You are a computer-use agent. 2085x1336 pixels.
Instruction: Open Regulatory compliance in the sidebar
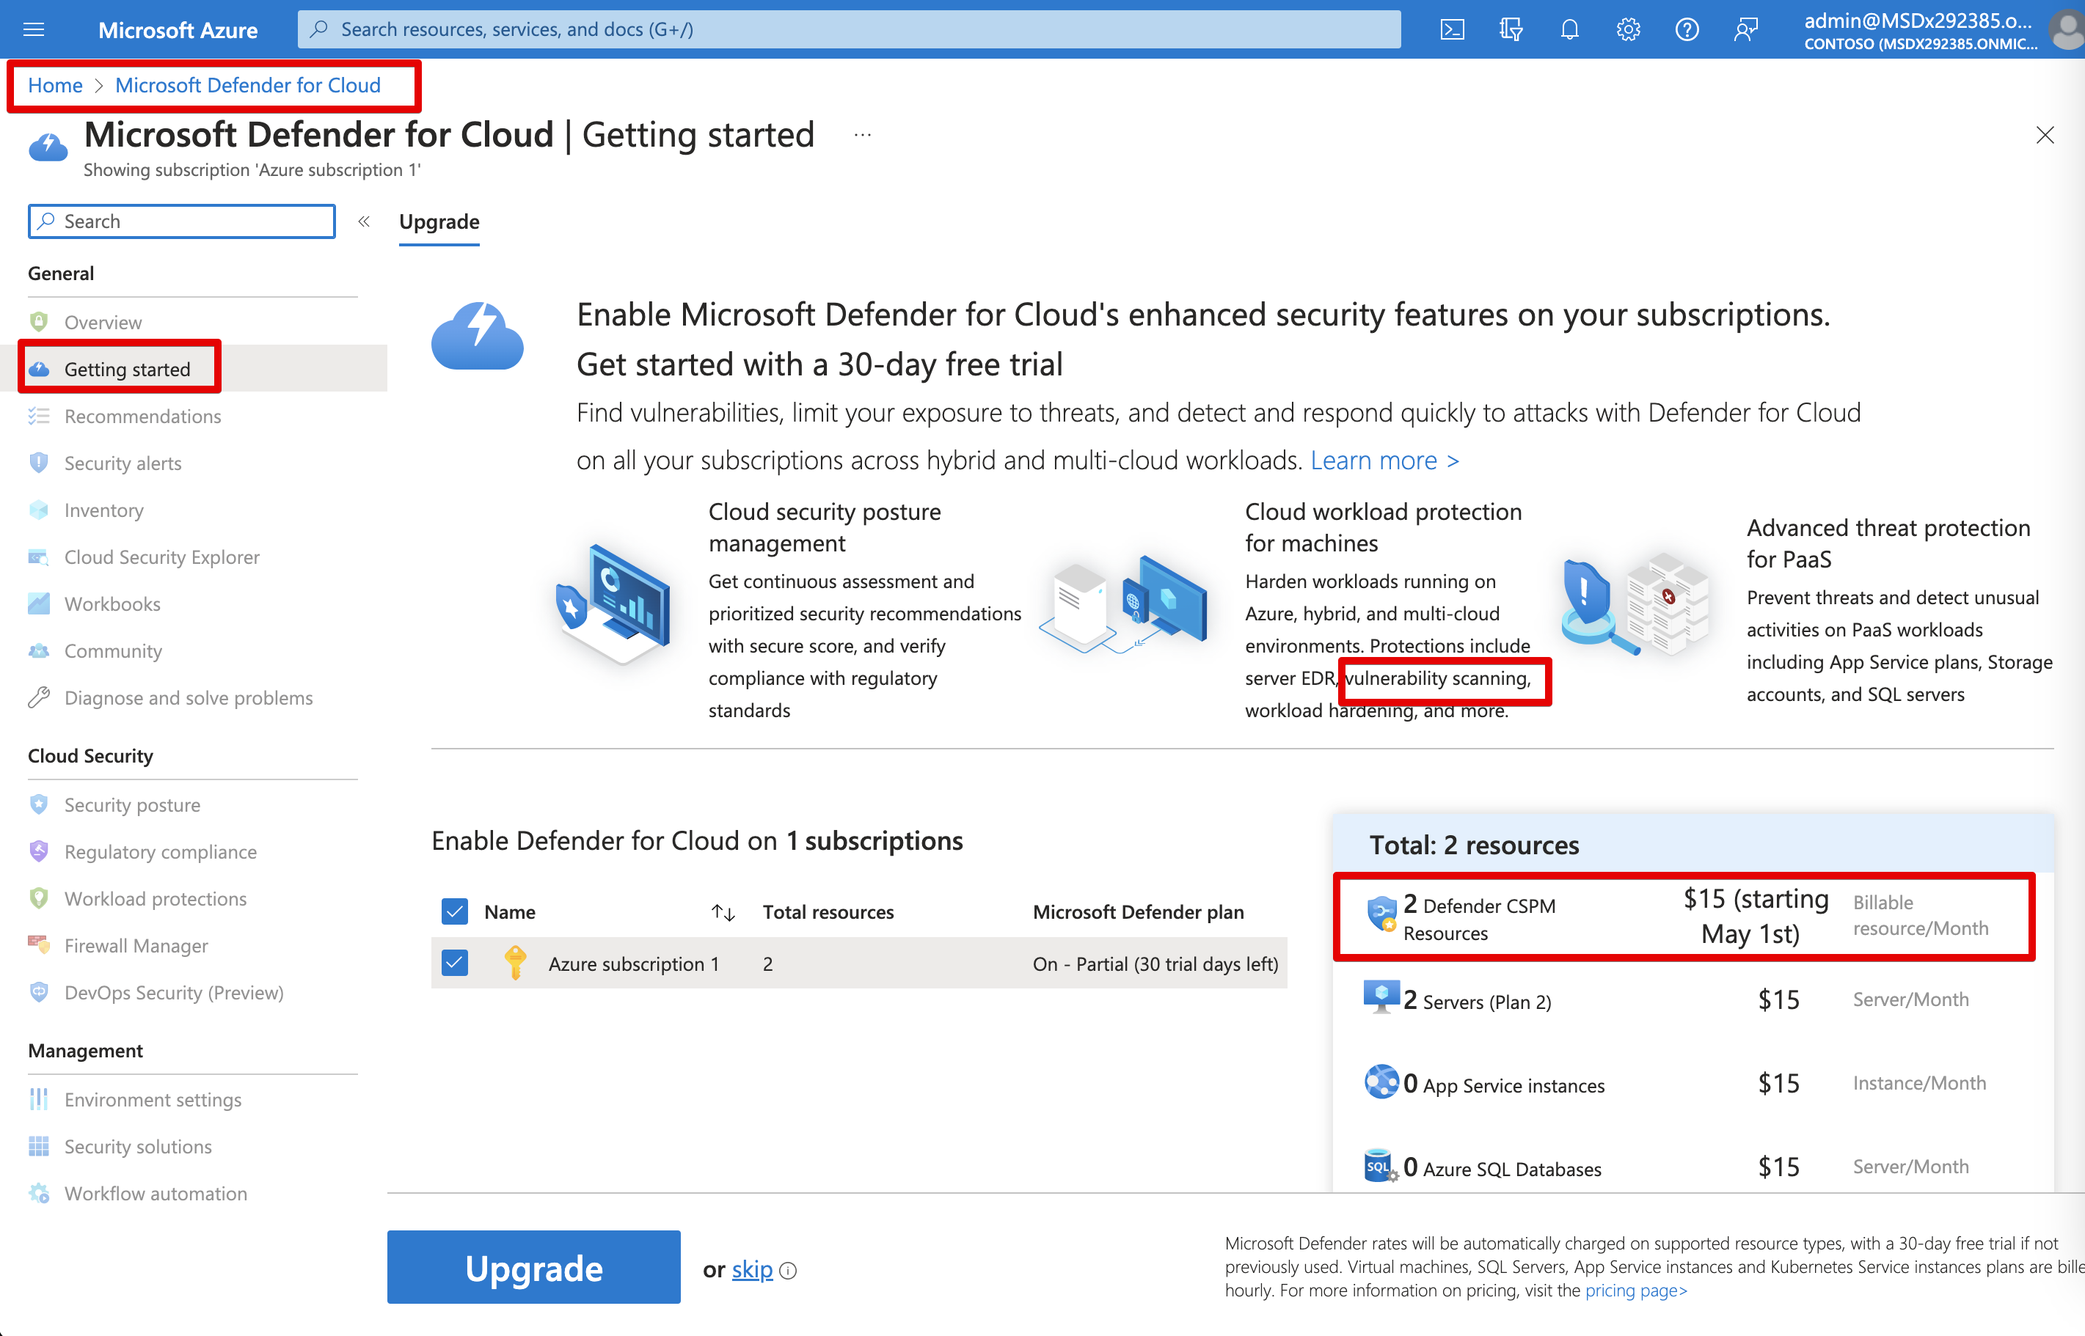point(161,852)
